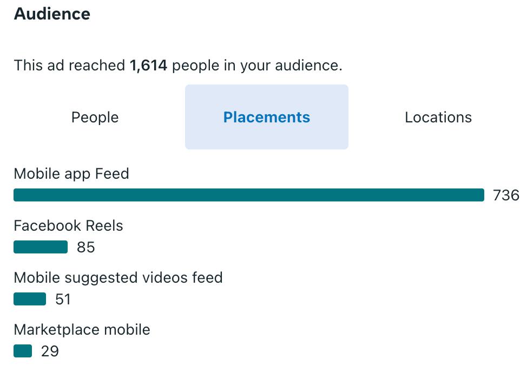Click the bold 1,614 reach number

(148, 66)
